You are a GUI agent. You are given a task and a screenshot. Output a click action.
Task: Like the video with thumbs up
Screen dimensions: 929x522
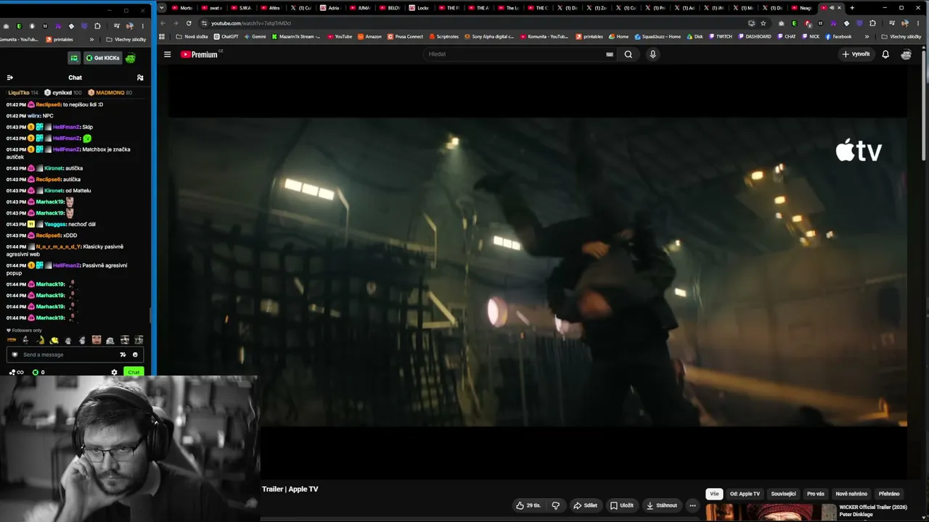(528, 505)
